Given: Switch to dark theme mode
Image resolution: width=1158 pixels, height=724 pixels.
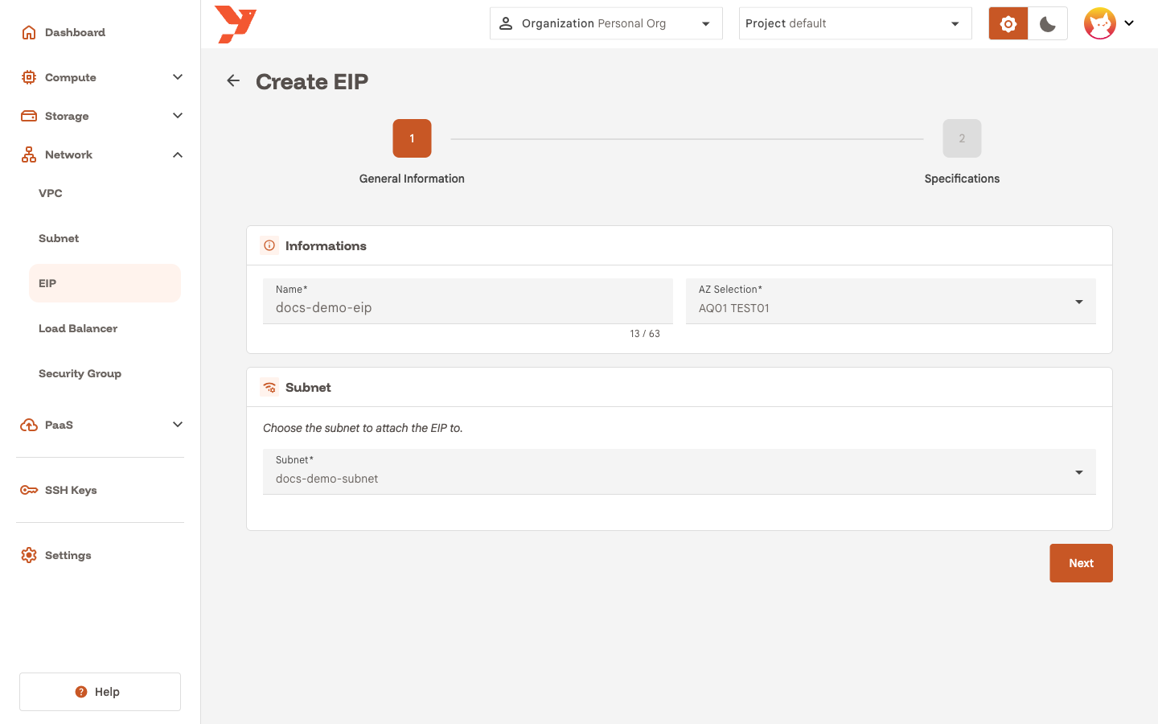Looking at the screenshot, I should 1048,23.
